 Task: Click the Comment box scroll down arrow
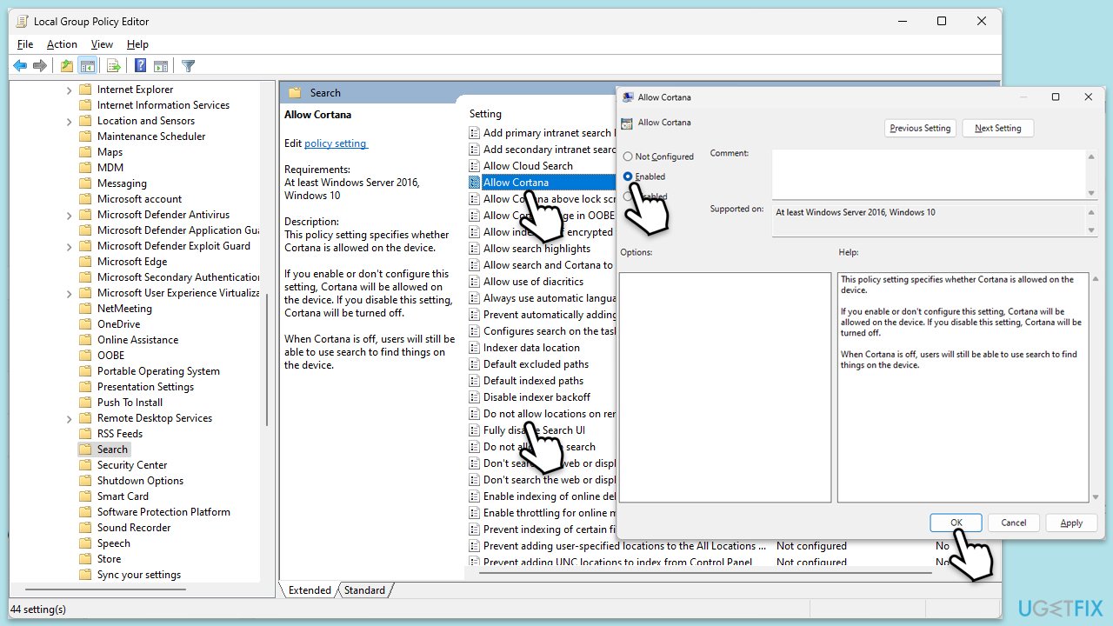click(x=1092, y=193)
